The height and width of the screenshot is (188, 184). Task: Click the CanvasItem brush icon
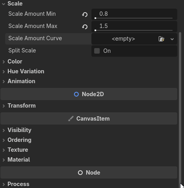point(71,119)
